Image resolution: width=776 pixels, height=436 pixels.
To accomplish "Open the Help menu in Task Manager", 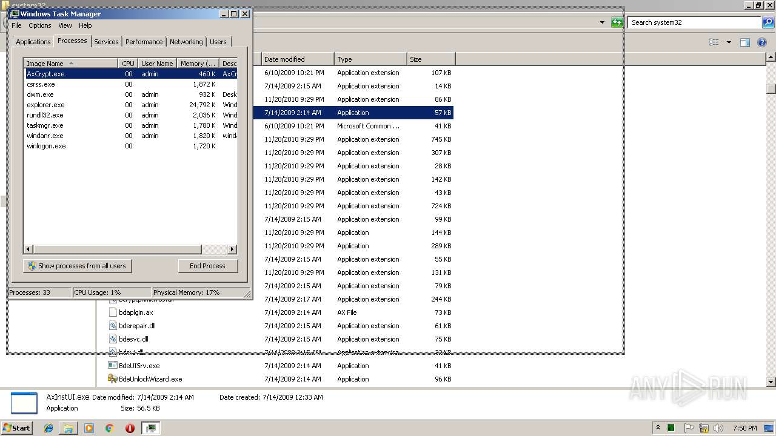I will pyautogui.click(x=85, y=25).
